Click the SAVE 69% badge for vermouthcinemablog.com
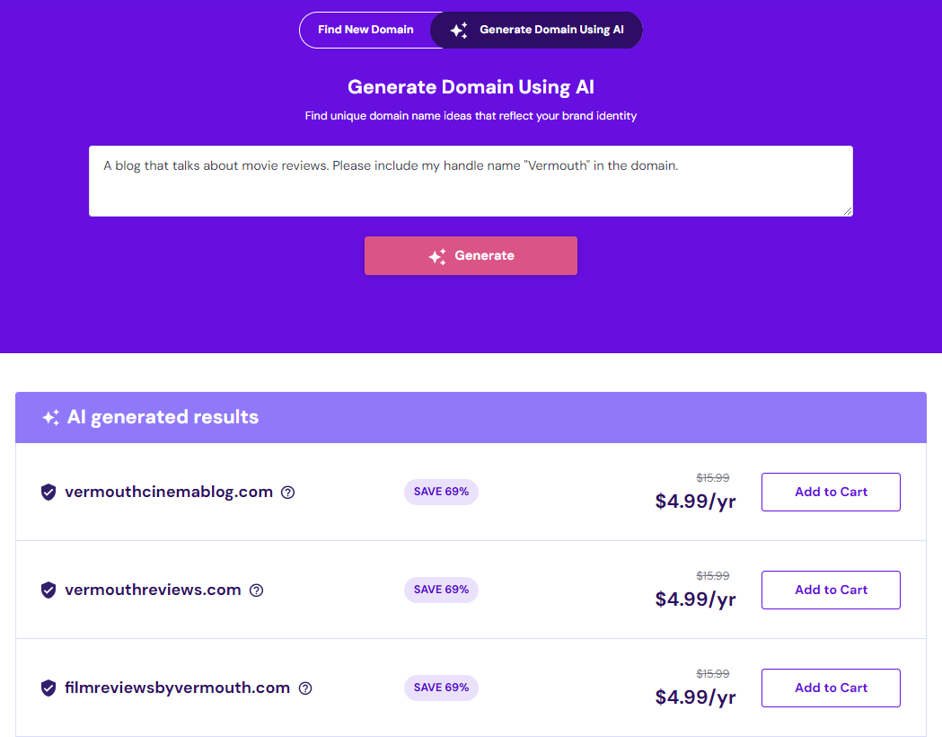Viewport: 942px width, 737px height. [x=441, y=492]
